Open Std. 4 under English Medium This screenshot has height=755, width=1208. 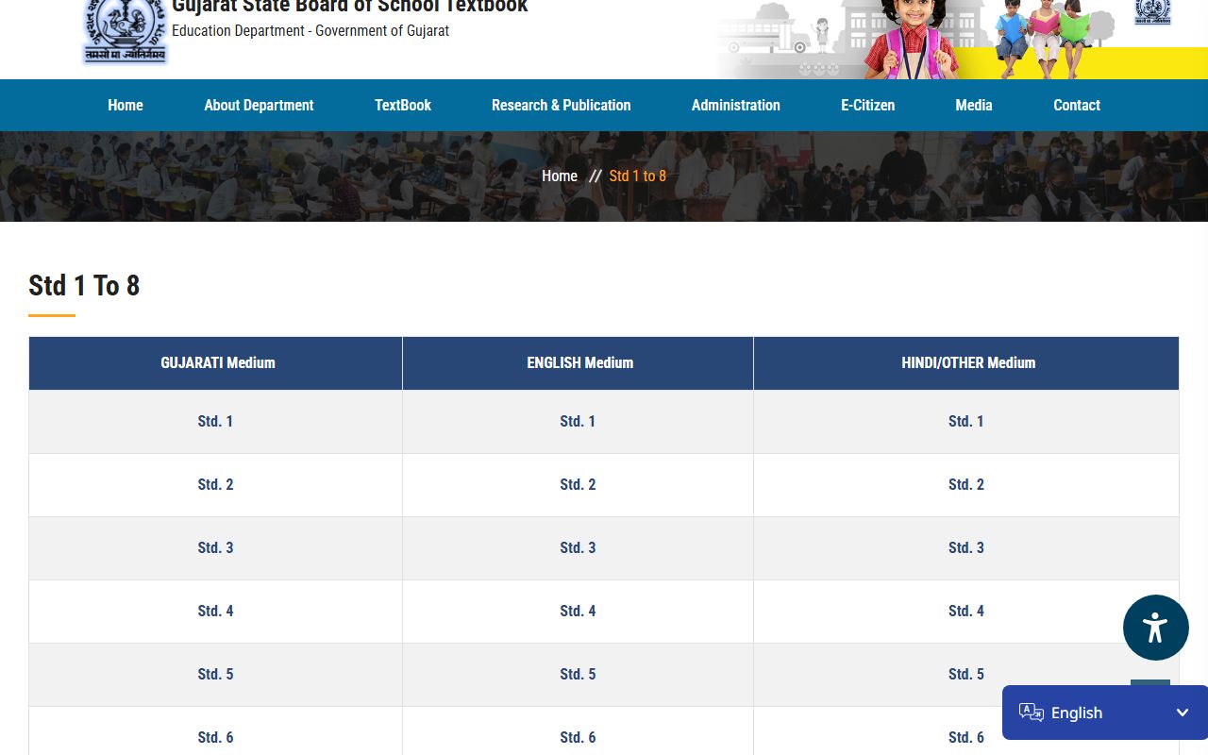pos(578,611)
